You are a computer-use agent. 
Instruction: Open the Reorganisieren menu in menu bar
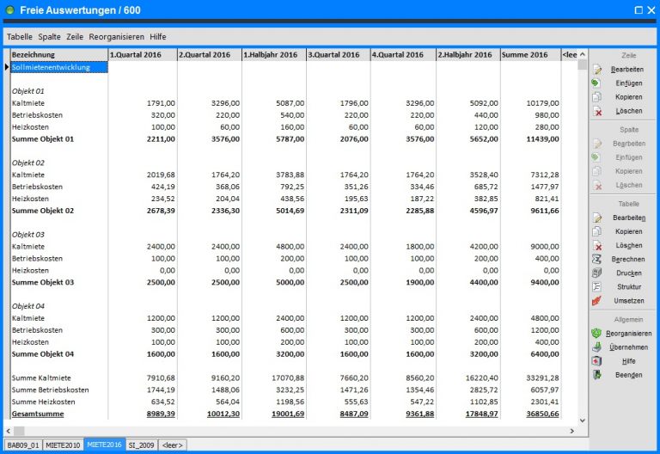116,37
